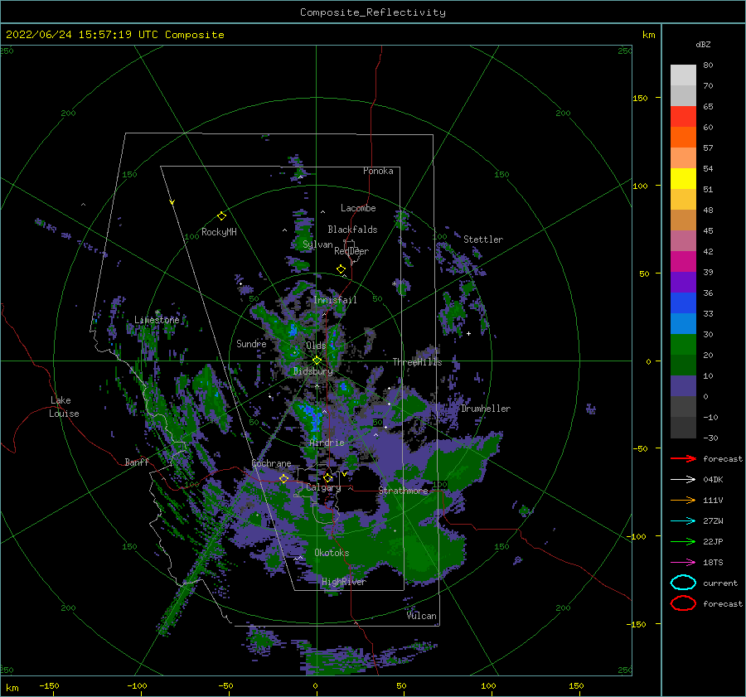Select the pink 42–45 dBZ swatch

pyautogui.click(x=683, y=240)
